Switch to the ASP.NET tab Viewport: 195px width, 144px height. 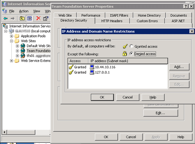178,21
